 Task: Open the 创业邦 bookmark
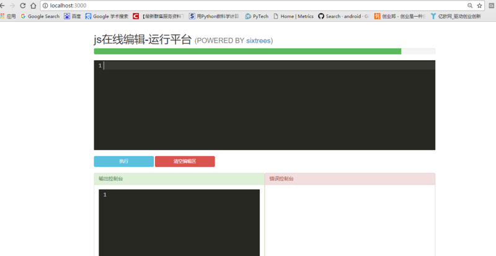400,16
